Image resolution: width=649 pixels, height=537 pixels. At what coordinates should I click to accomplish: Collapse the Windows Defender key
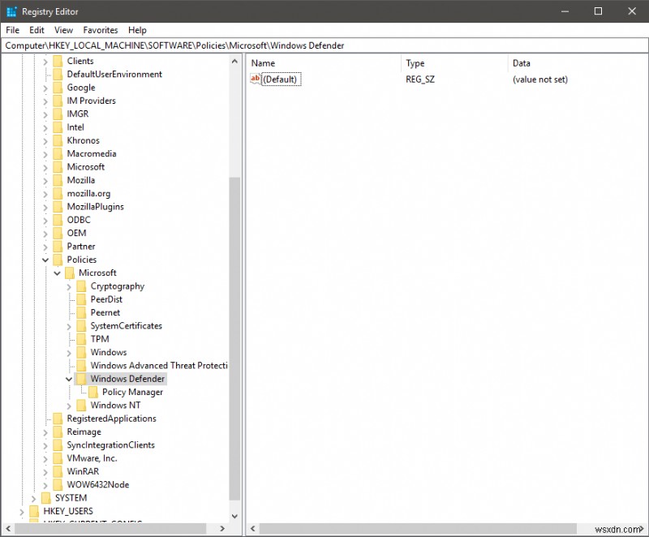tap(69, 379)
